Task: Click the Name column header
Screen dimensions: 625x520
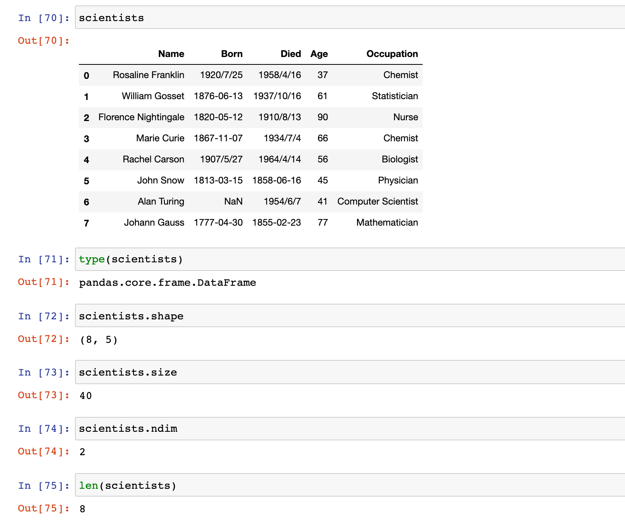Action: [x=171, y=54]
